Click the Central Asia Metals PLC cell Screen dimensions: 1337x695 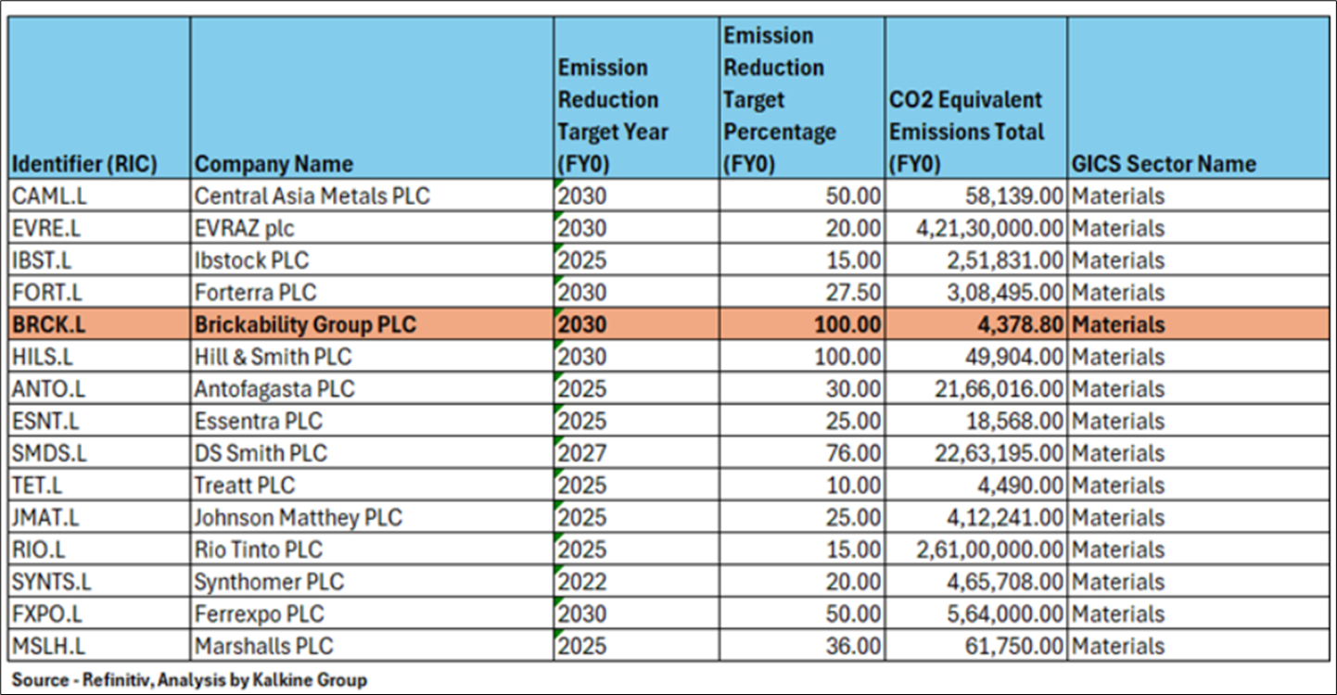pyautogui.click(x=372, y=196)
